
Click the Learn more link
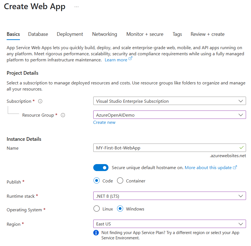116,60
